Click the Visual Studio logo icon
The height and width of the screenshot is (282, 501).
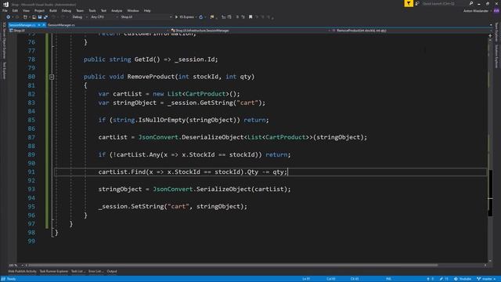click(5, 4)
